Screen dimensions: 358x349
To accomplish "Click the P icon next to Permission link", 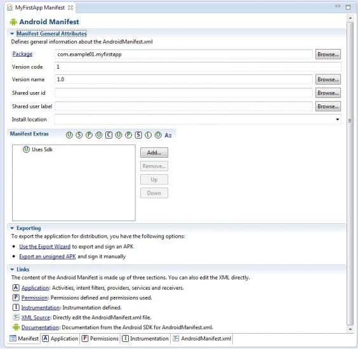I will (x=16, y=298).
